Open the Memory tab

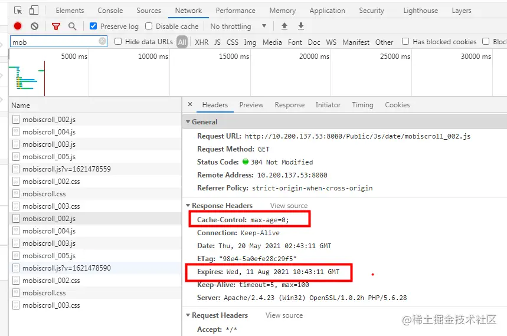pyautogui.click(x=283, y=11)
